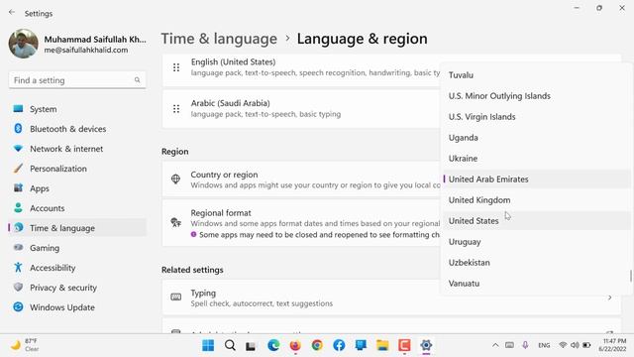Open Bluetooth & devices settings
This screenshot has height=357, width=634.
coord(77,129)
